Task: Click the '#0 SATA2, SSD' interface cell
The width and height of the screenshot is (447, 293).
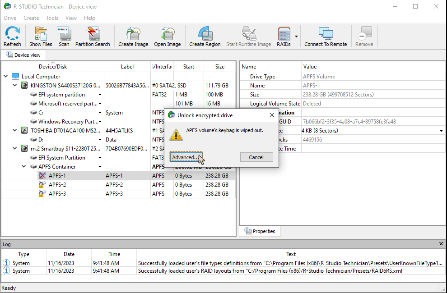Action: pyautogui.click(x=169, y=86)
